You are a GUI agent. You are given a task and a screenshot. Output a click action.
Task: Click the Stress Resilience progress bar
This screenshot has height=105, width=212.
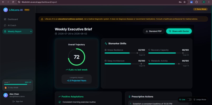[x=125, y=53]
